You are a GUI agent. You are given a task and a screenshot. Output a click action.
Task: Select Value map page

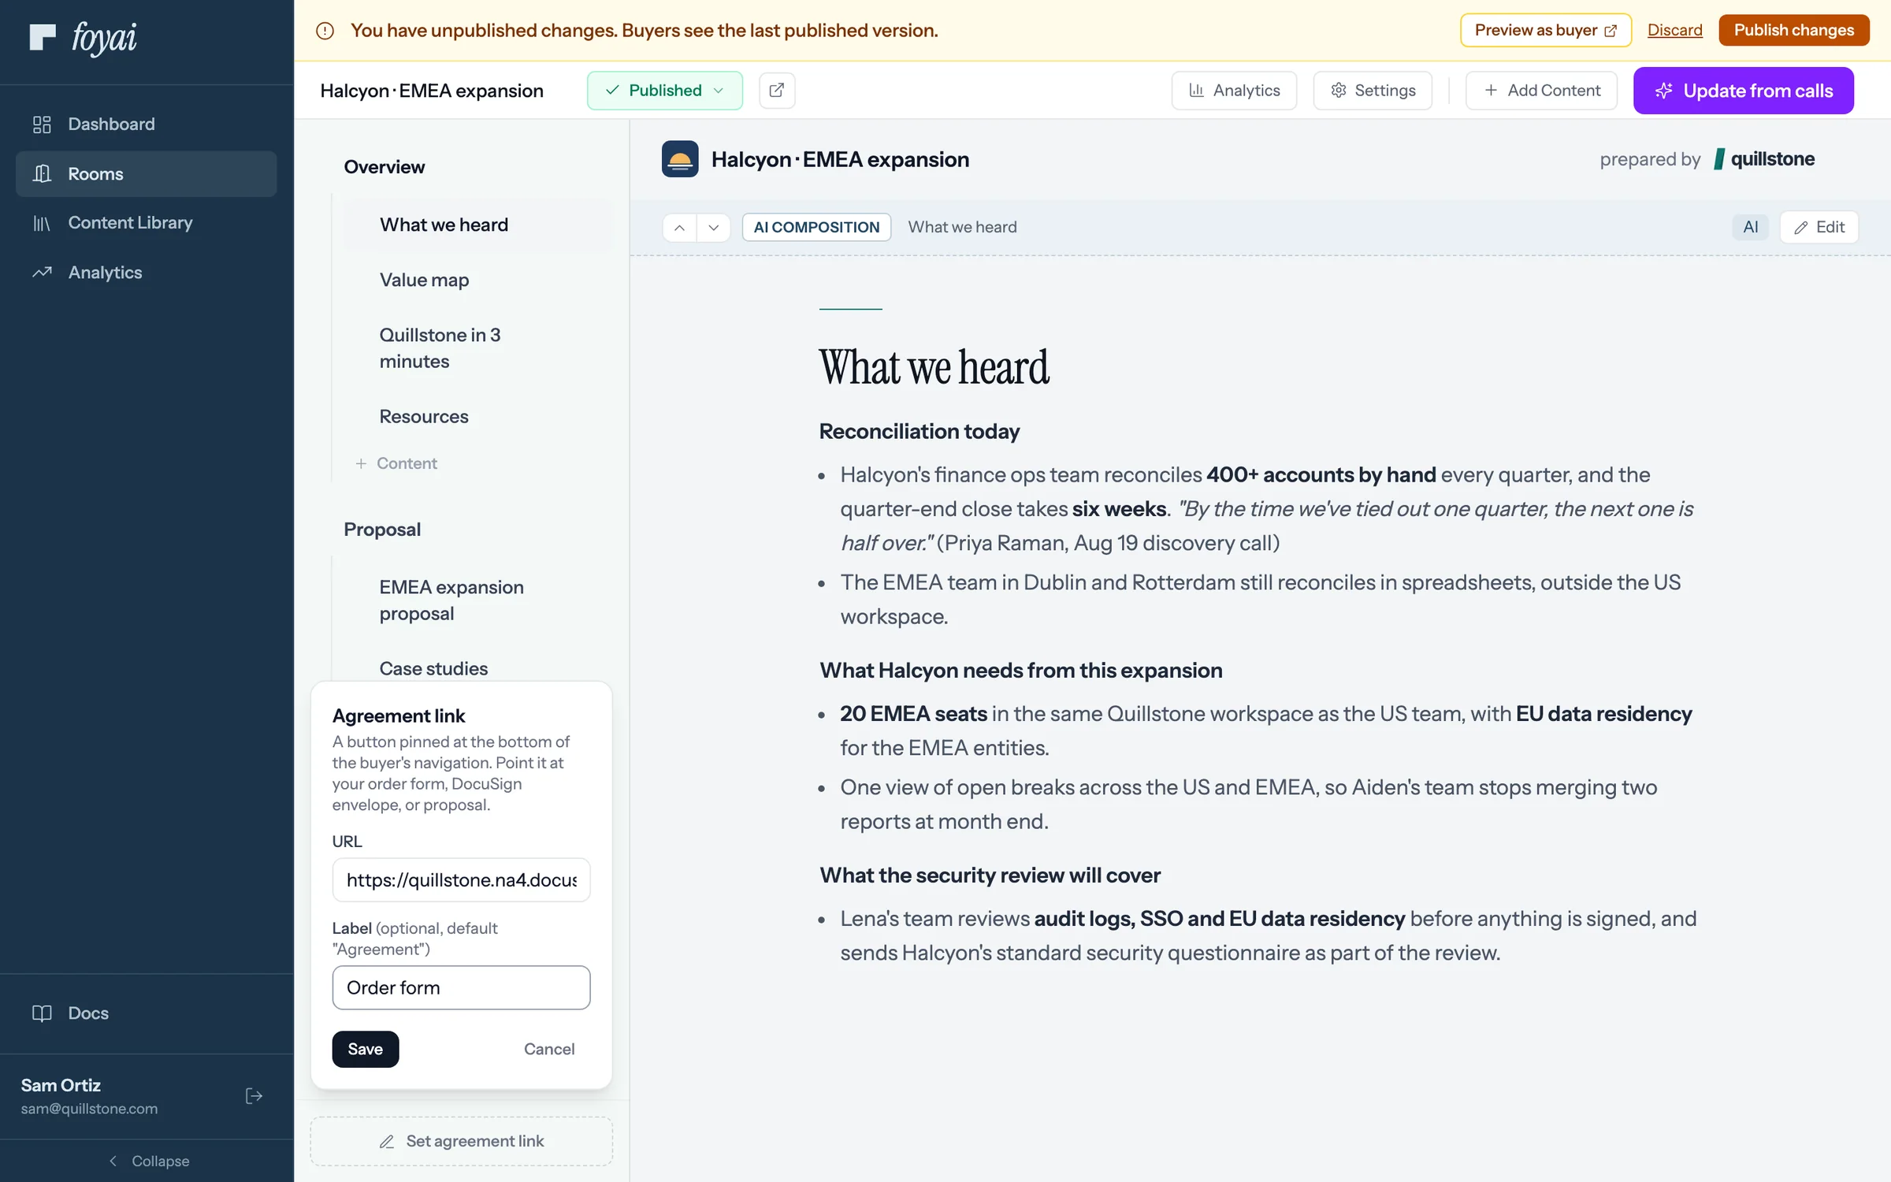click(478, 280)
